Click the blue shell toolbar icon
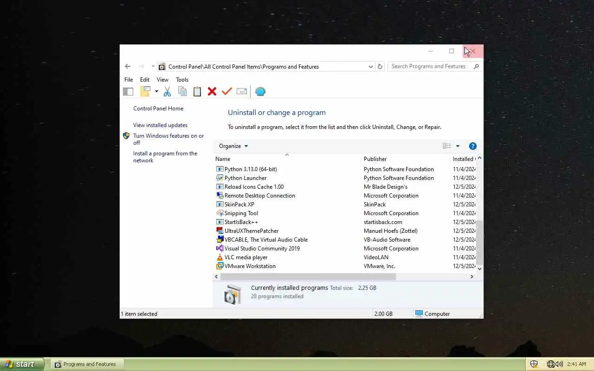This screenshot has height=371, width=594. pos(260,91)
